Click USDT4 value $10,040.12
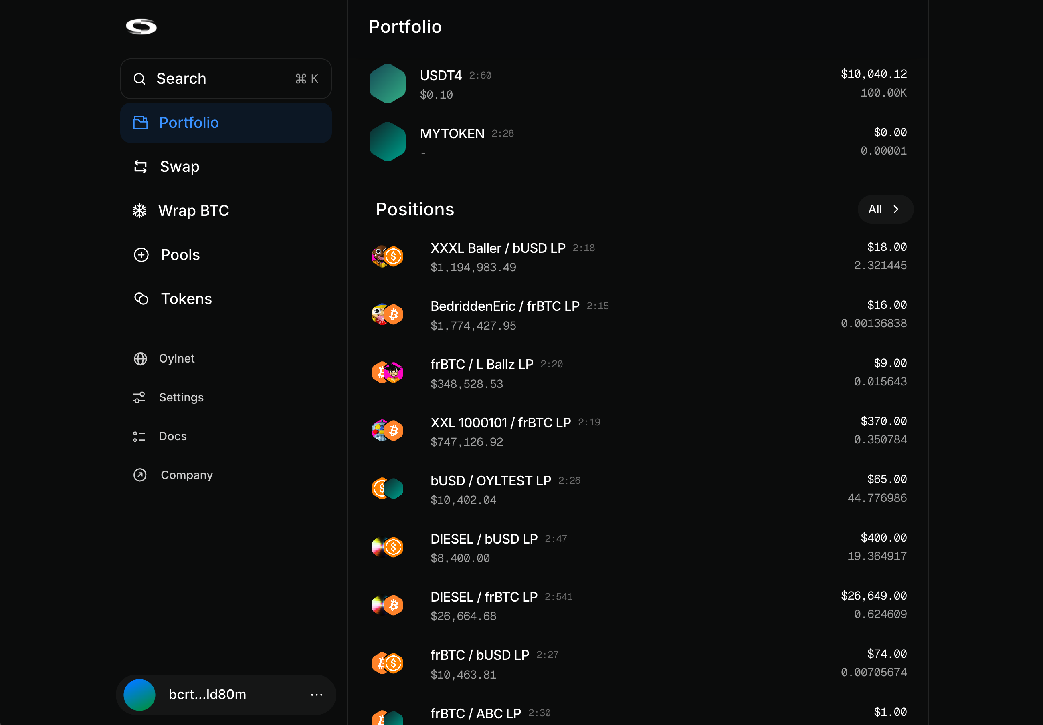 tap(873, 74)
